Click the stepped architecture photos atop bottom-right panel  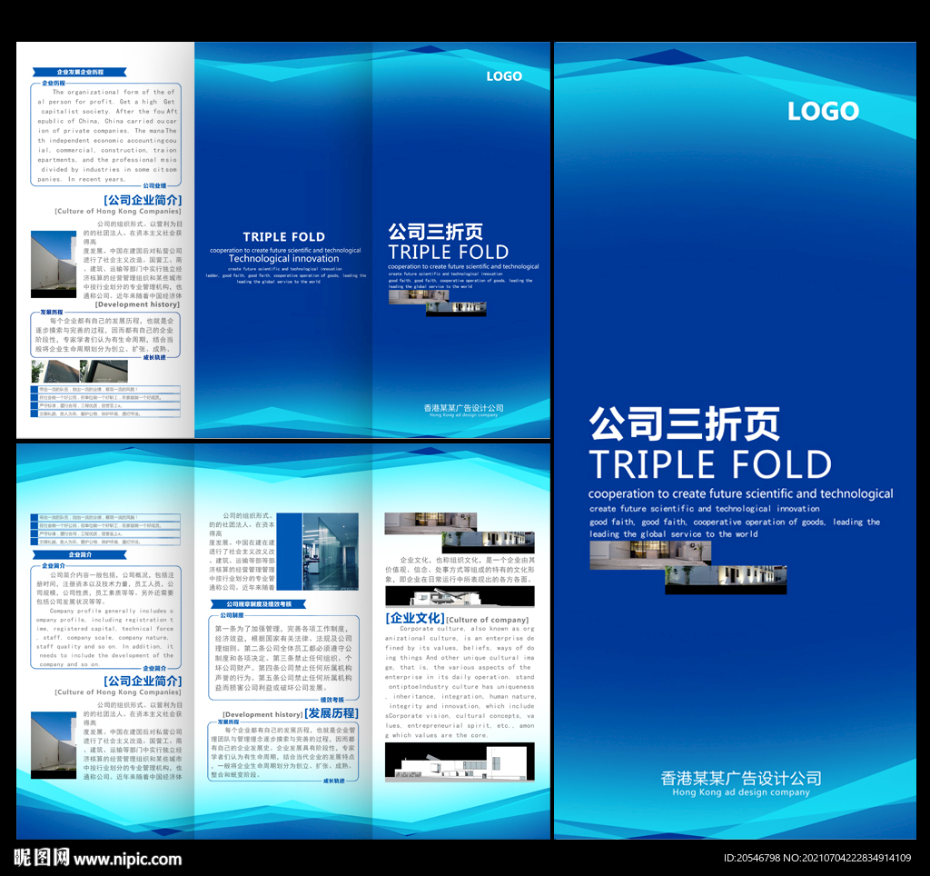coord(460,533)
